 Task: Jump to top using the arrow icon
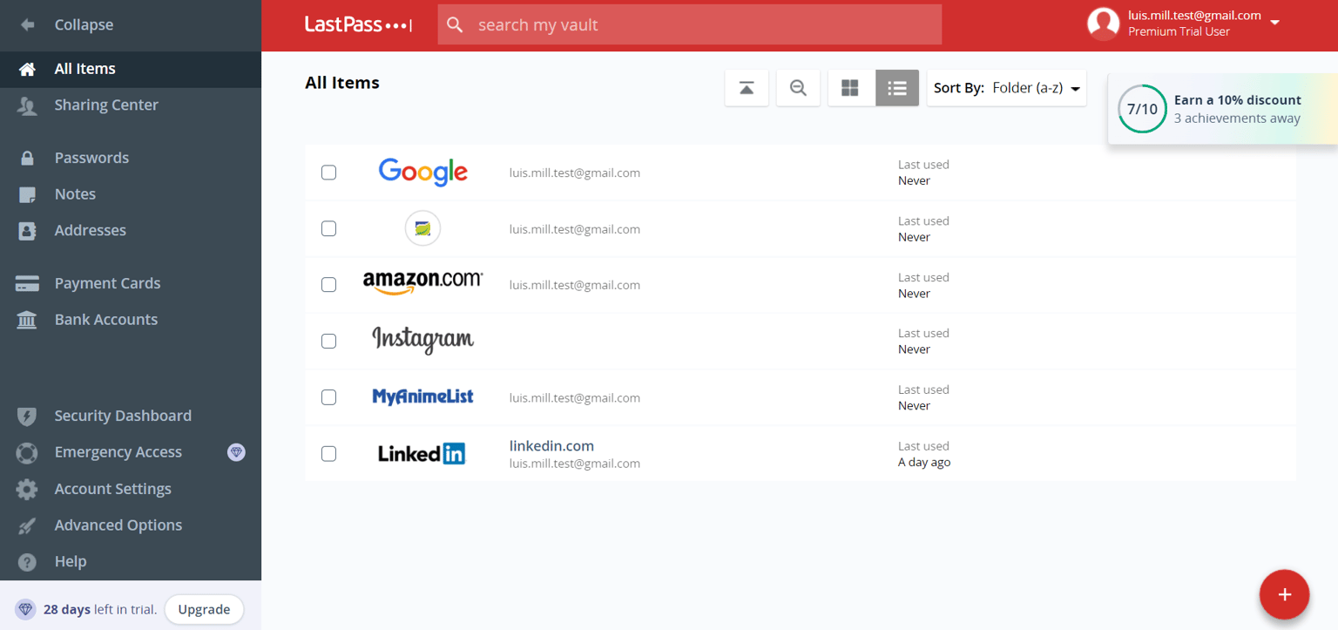[x=747, y=87]
